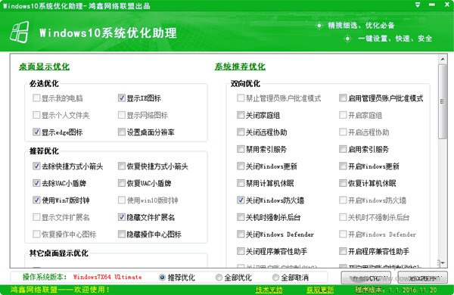Check 禁用索引服务 checkbox

241,149
